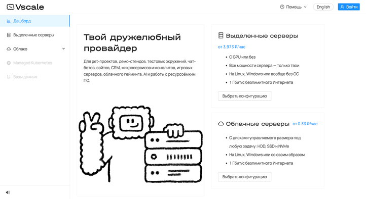Click the cloud icon beside Облачные серверы heading
This screenshot has width=366, height=199.
[x=221, y=124]
